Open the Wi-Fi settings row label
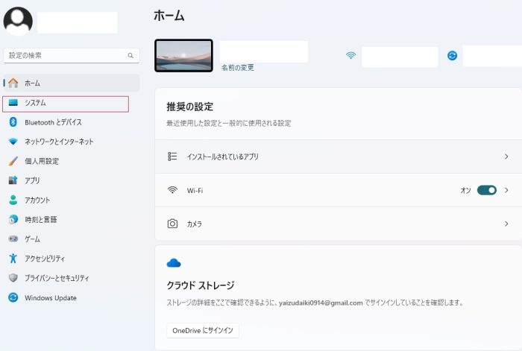The image size is (522, 351). tap(195, 191)
